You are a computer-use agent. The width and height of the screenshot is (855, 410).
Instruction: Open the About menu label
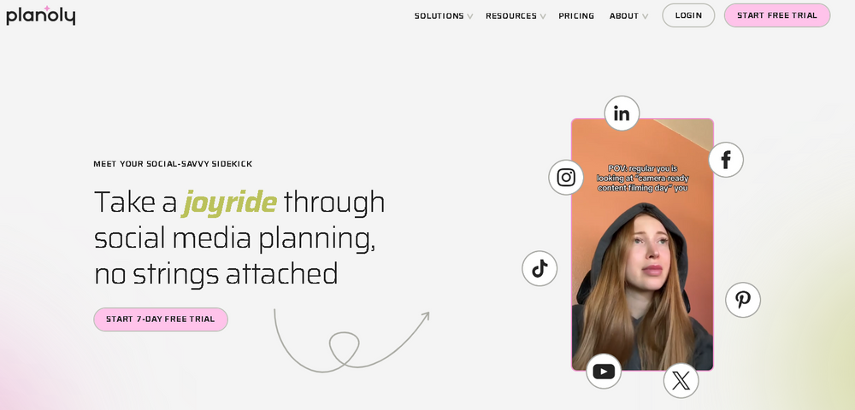pyautogui.click(x=624, y=15)
